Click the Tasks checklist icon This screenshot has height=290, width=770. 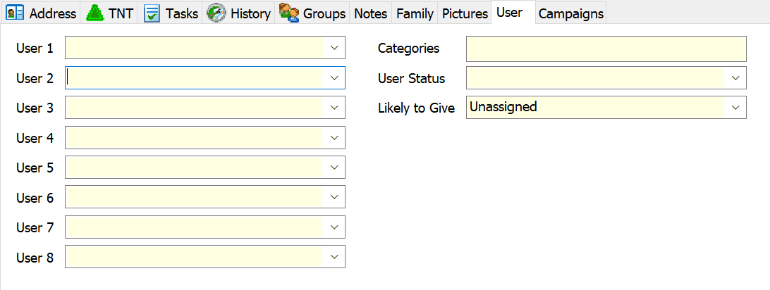pos(152,13)
